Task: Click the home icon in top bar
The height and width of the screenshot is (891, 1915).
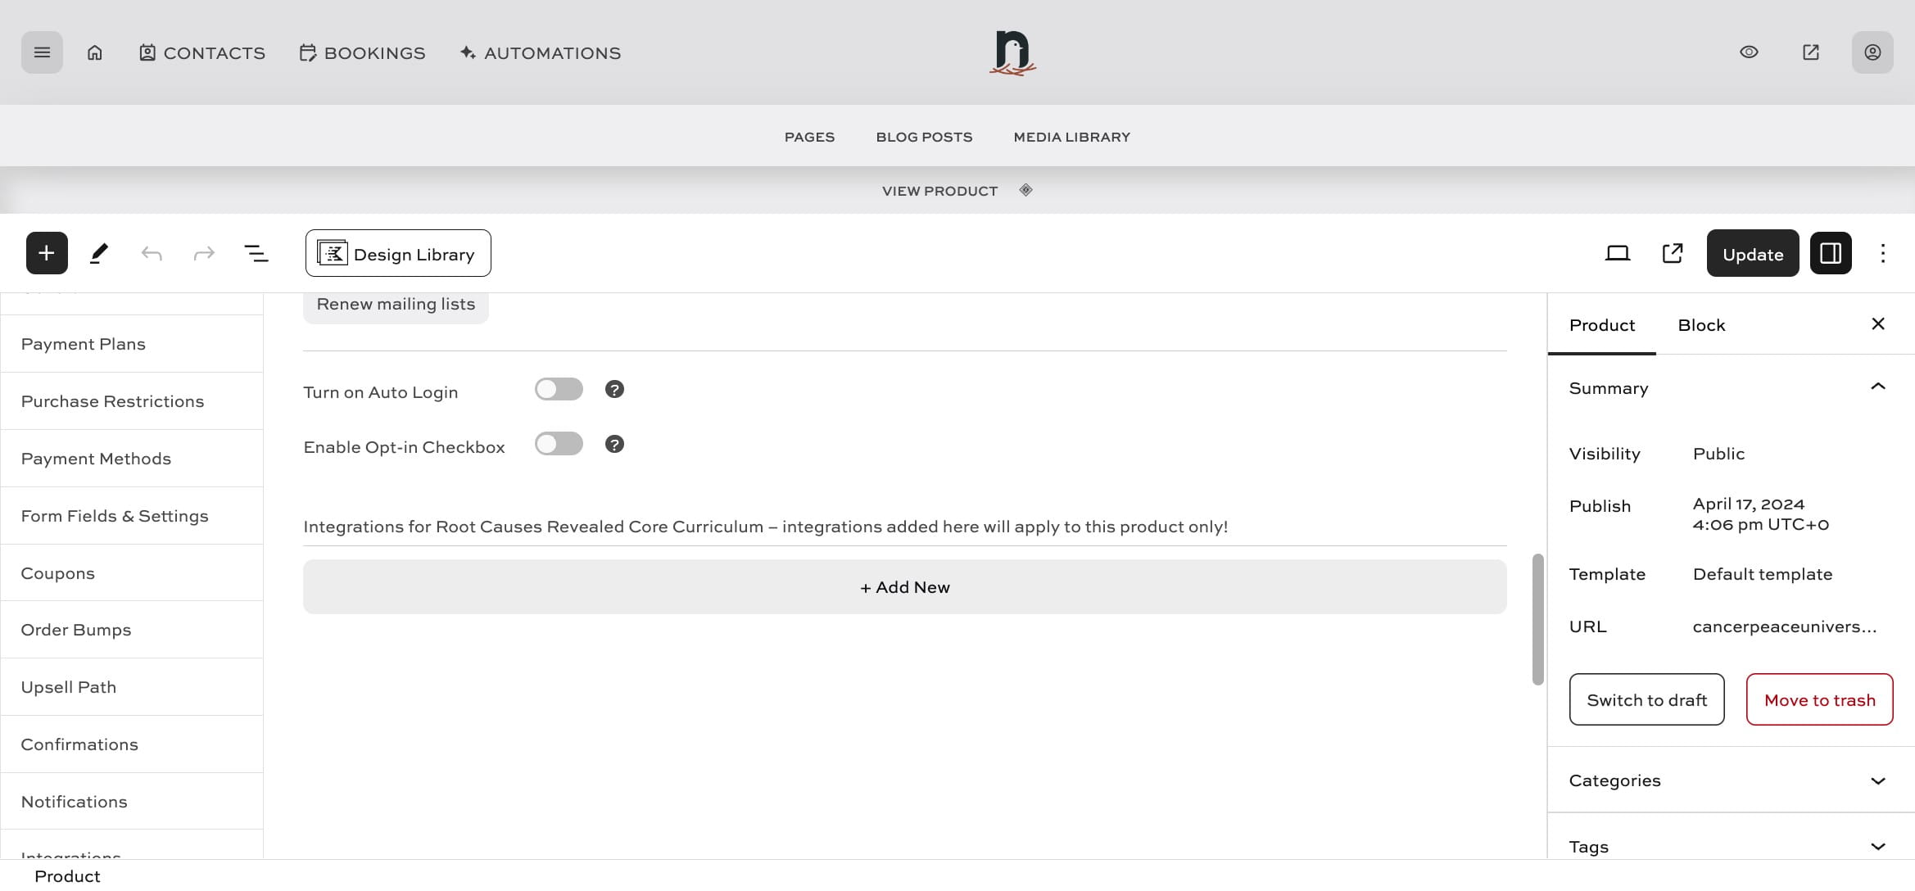Action: pos(95,52)
